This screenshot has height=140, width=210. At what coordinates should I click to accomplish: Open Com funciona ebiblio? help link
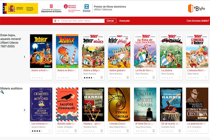(198, 21)
